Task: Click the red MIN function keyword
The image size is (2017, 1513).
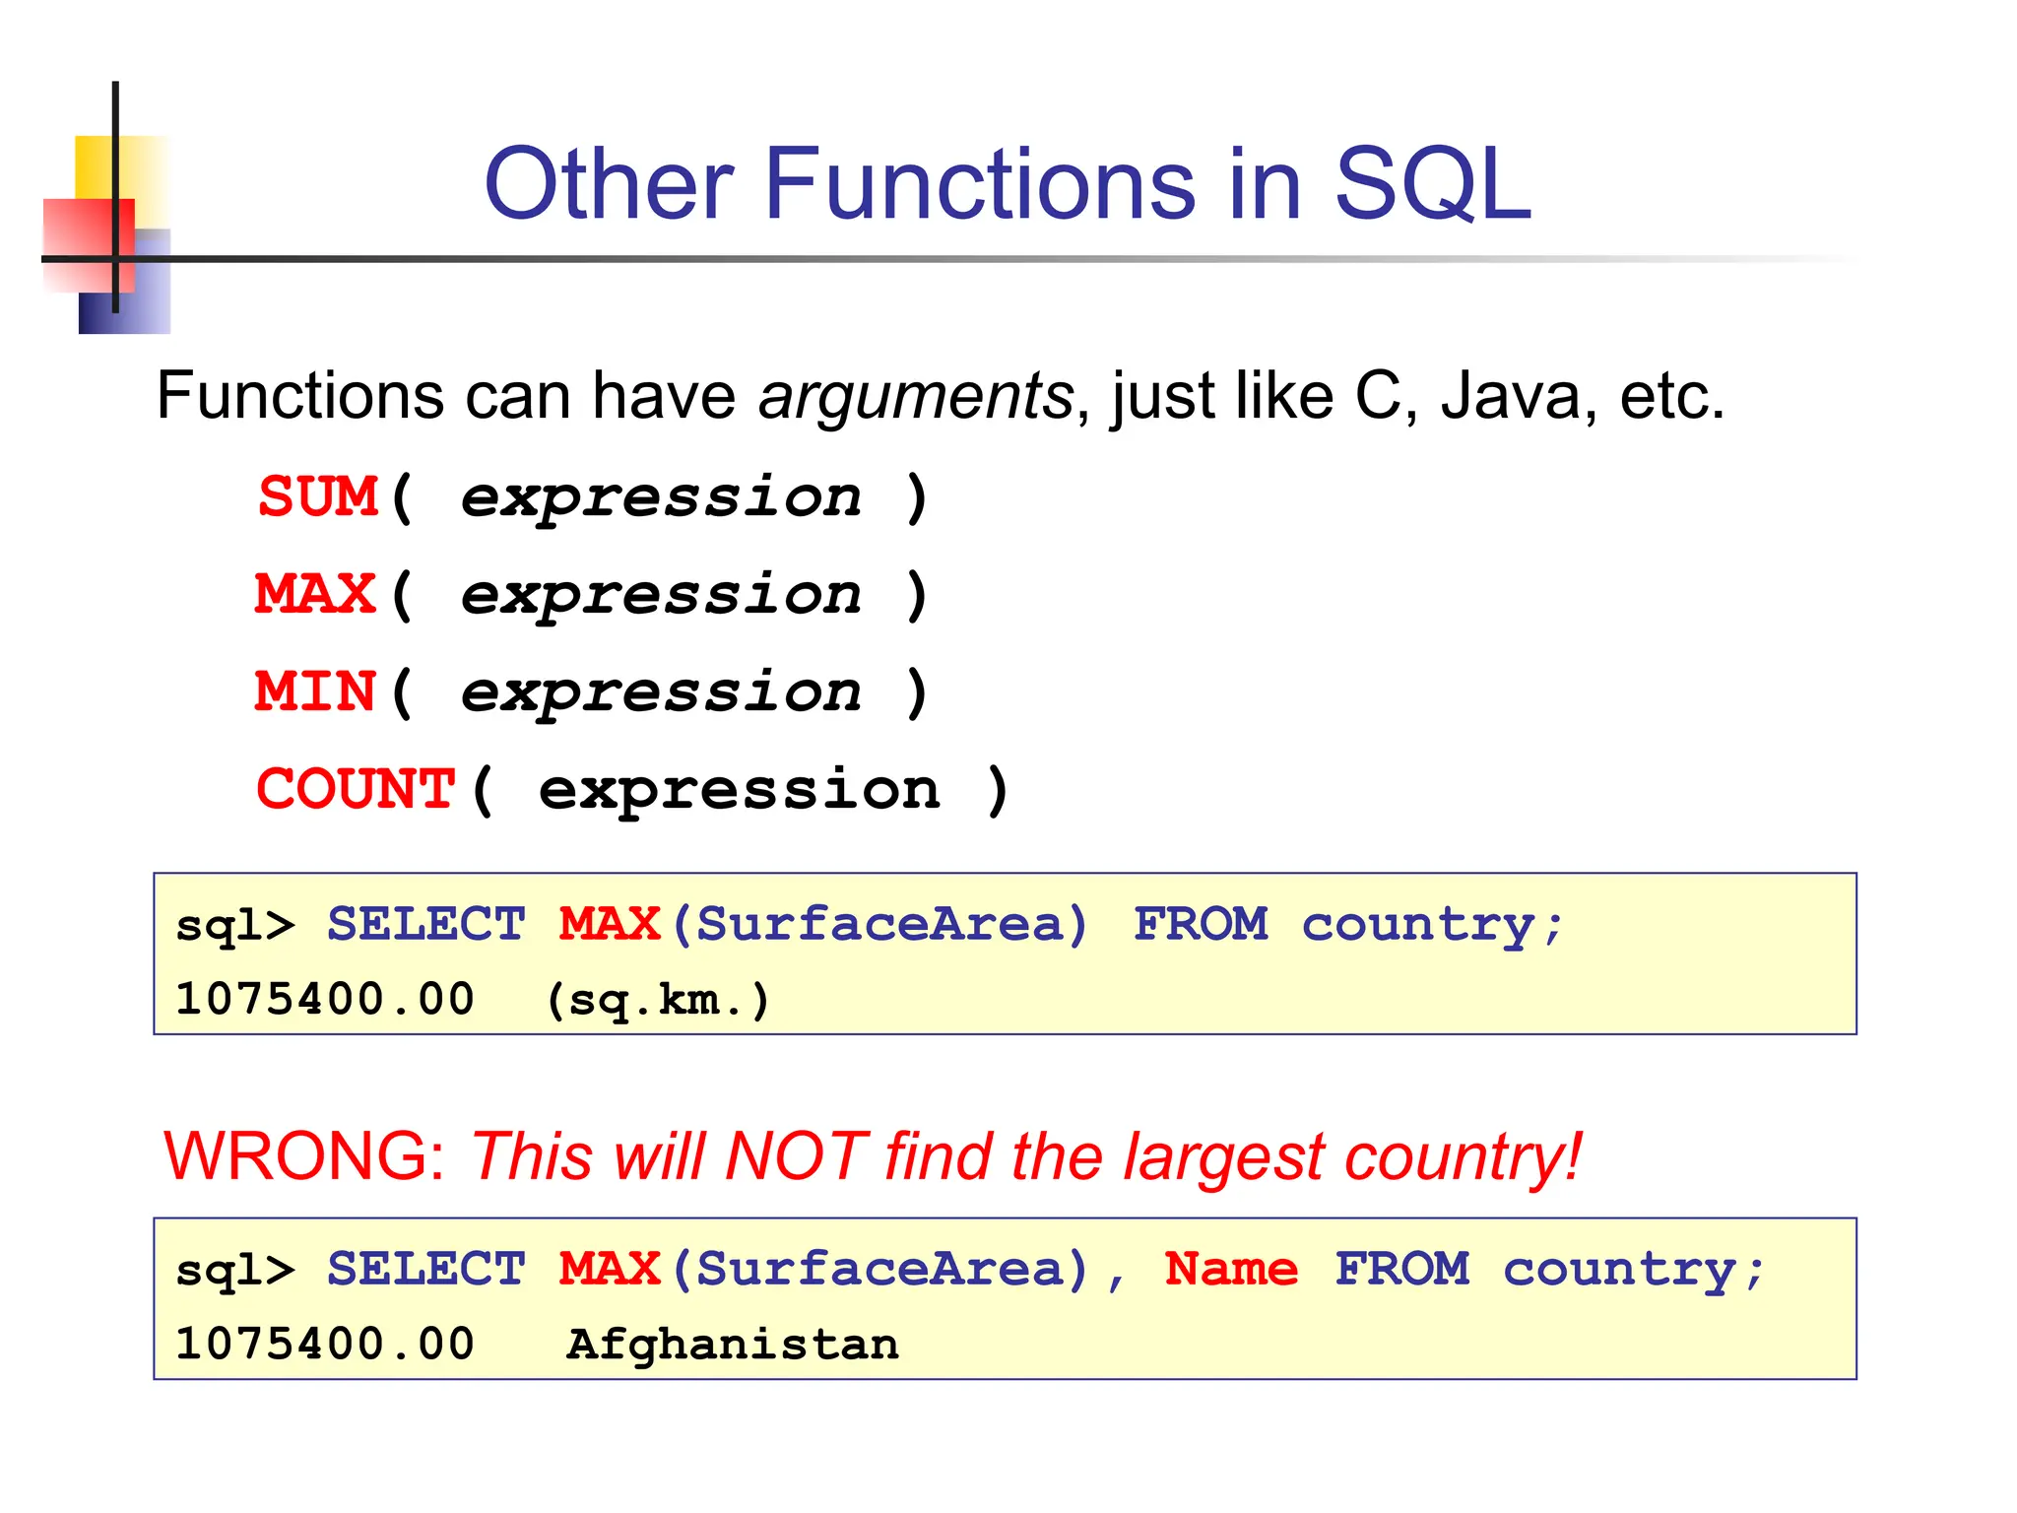Action: [315, 691]
